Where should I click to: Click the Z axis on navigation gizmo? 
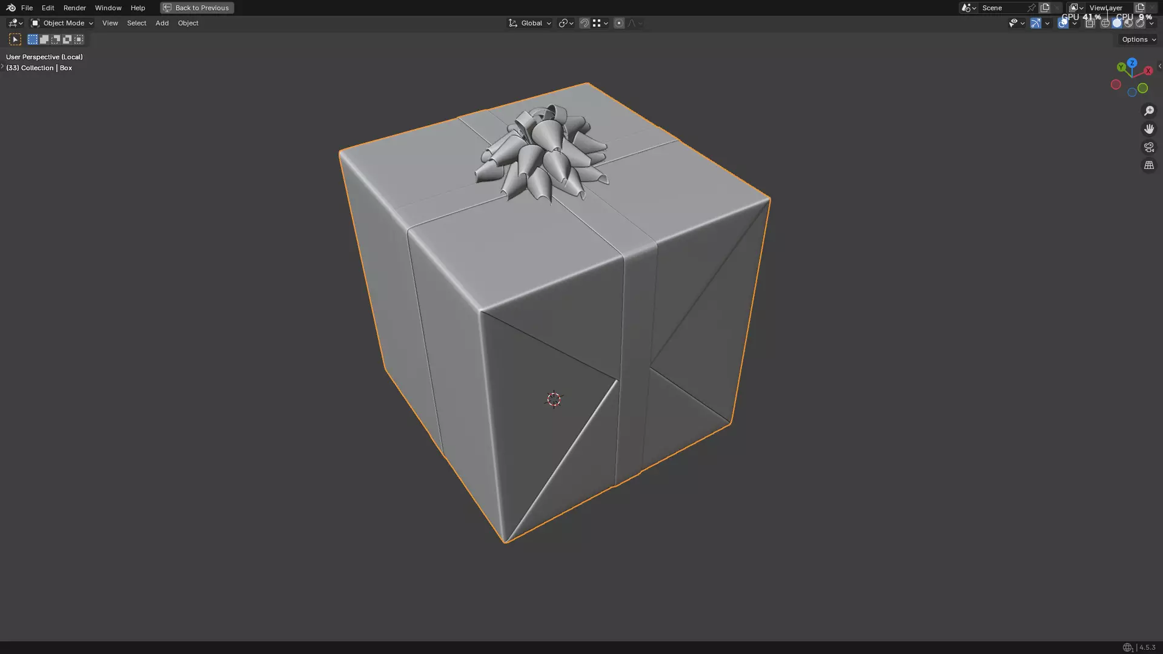point(1132,63)
